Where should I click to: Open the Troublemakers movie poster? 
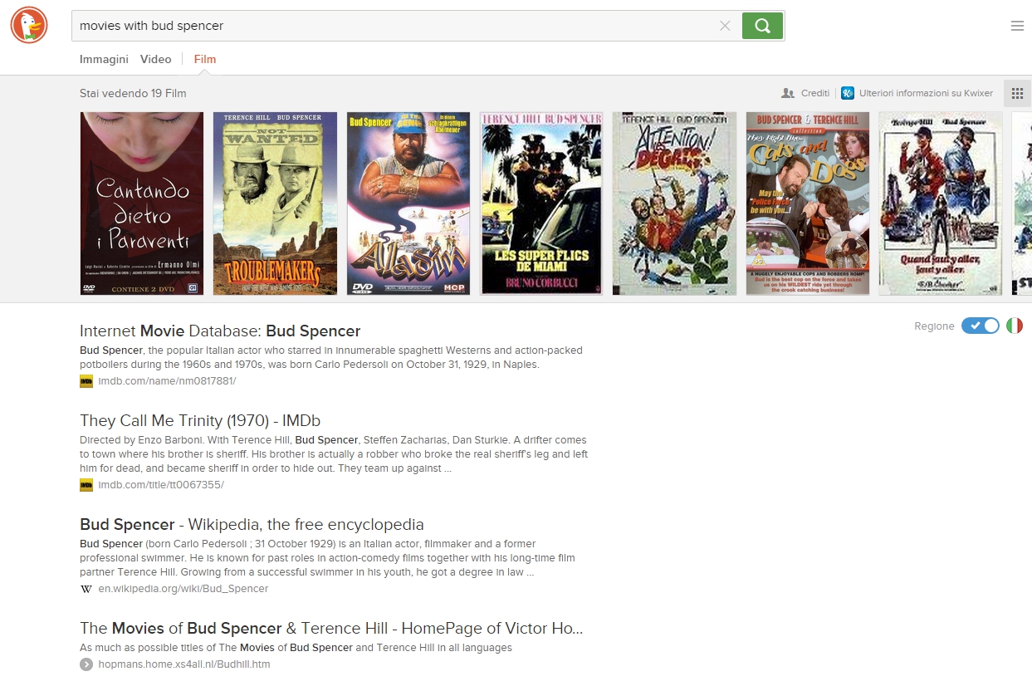click(275, 203)
